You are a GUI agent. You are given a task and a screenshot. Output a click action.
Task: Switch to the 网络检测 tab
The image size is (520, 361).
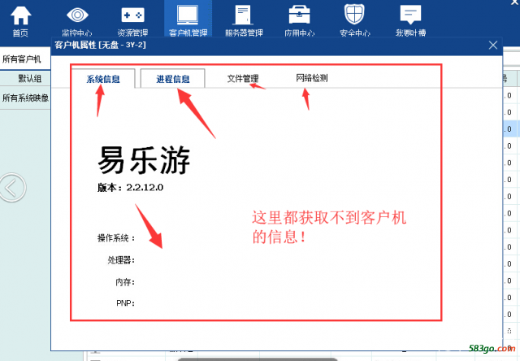(x=312, y=78)
